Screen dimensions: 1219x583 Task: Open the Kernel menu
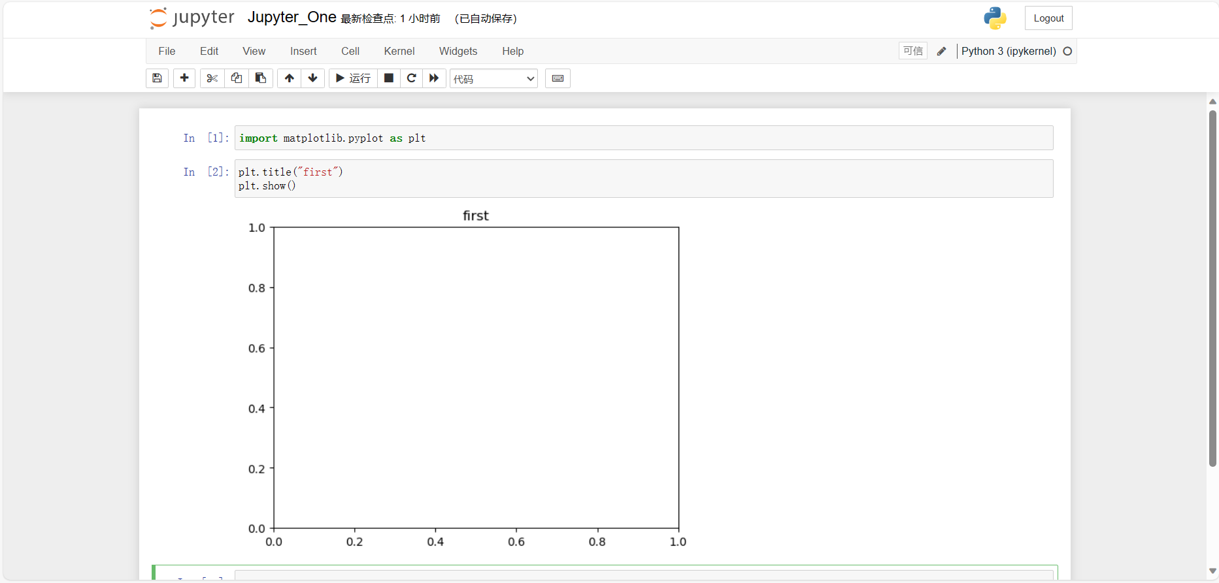pyautogui.click(x=399, y=51)
